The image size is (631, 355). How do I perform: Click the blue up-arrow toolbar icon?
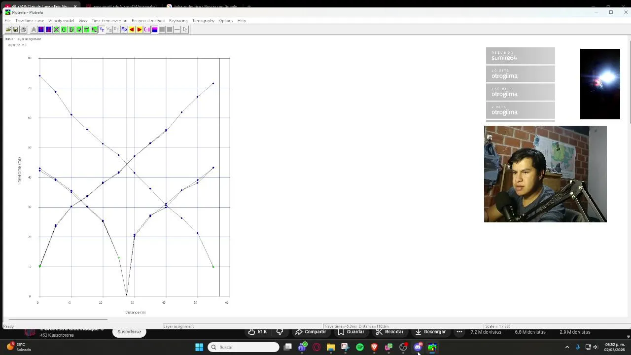(41, 30)
